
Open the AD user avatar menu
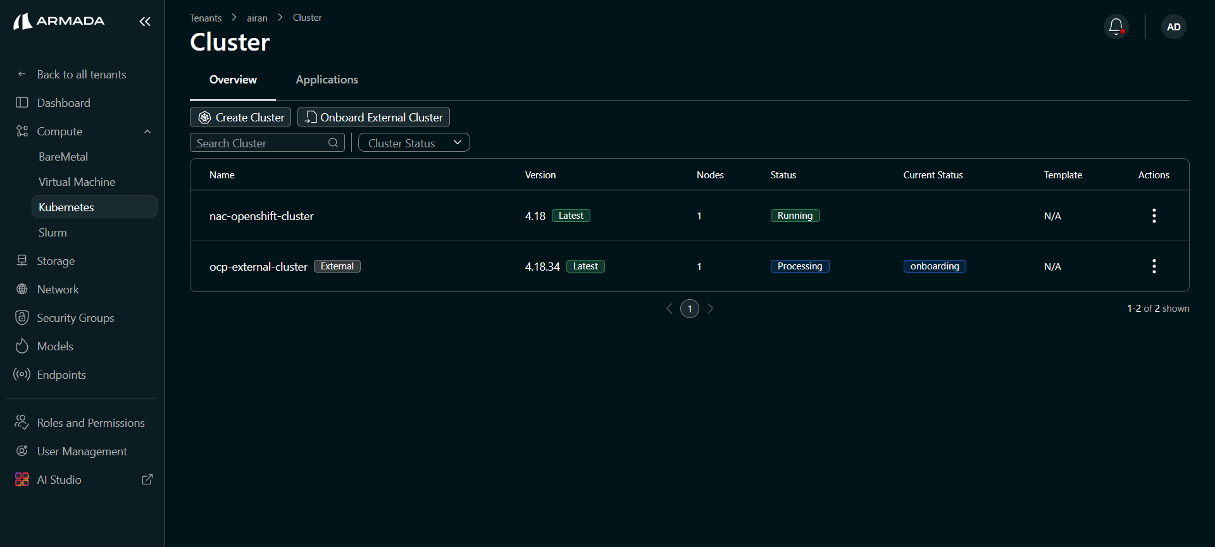tap(1173, 27)
